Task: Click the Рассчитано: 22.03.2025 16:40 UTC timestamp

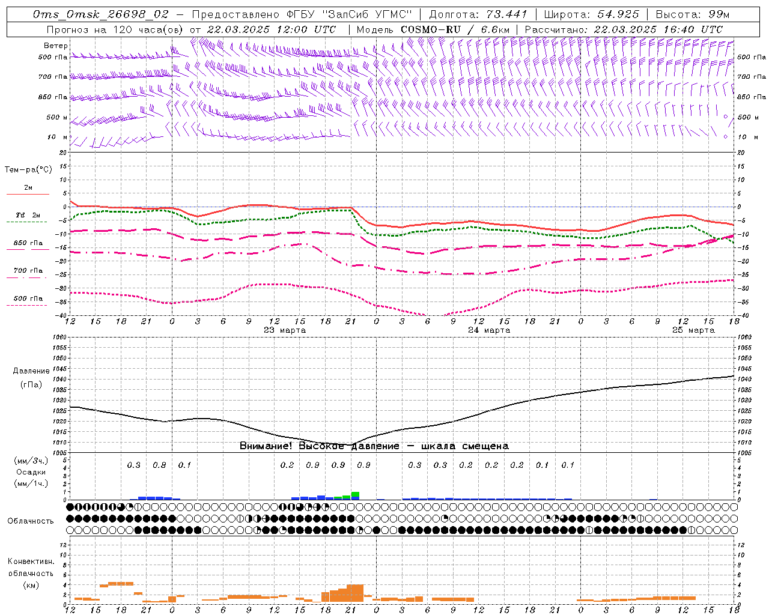Action: tap(624, 29)
